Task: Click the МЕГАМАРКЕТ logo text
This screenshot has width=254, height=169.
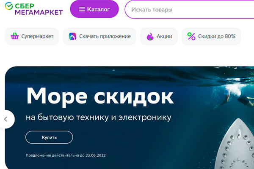Action: pyautogui.click(x=39, y=12)
